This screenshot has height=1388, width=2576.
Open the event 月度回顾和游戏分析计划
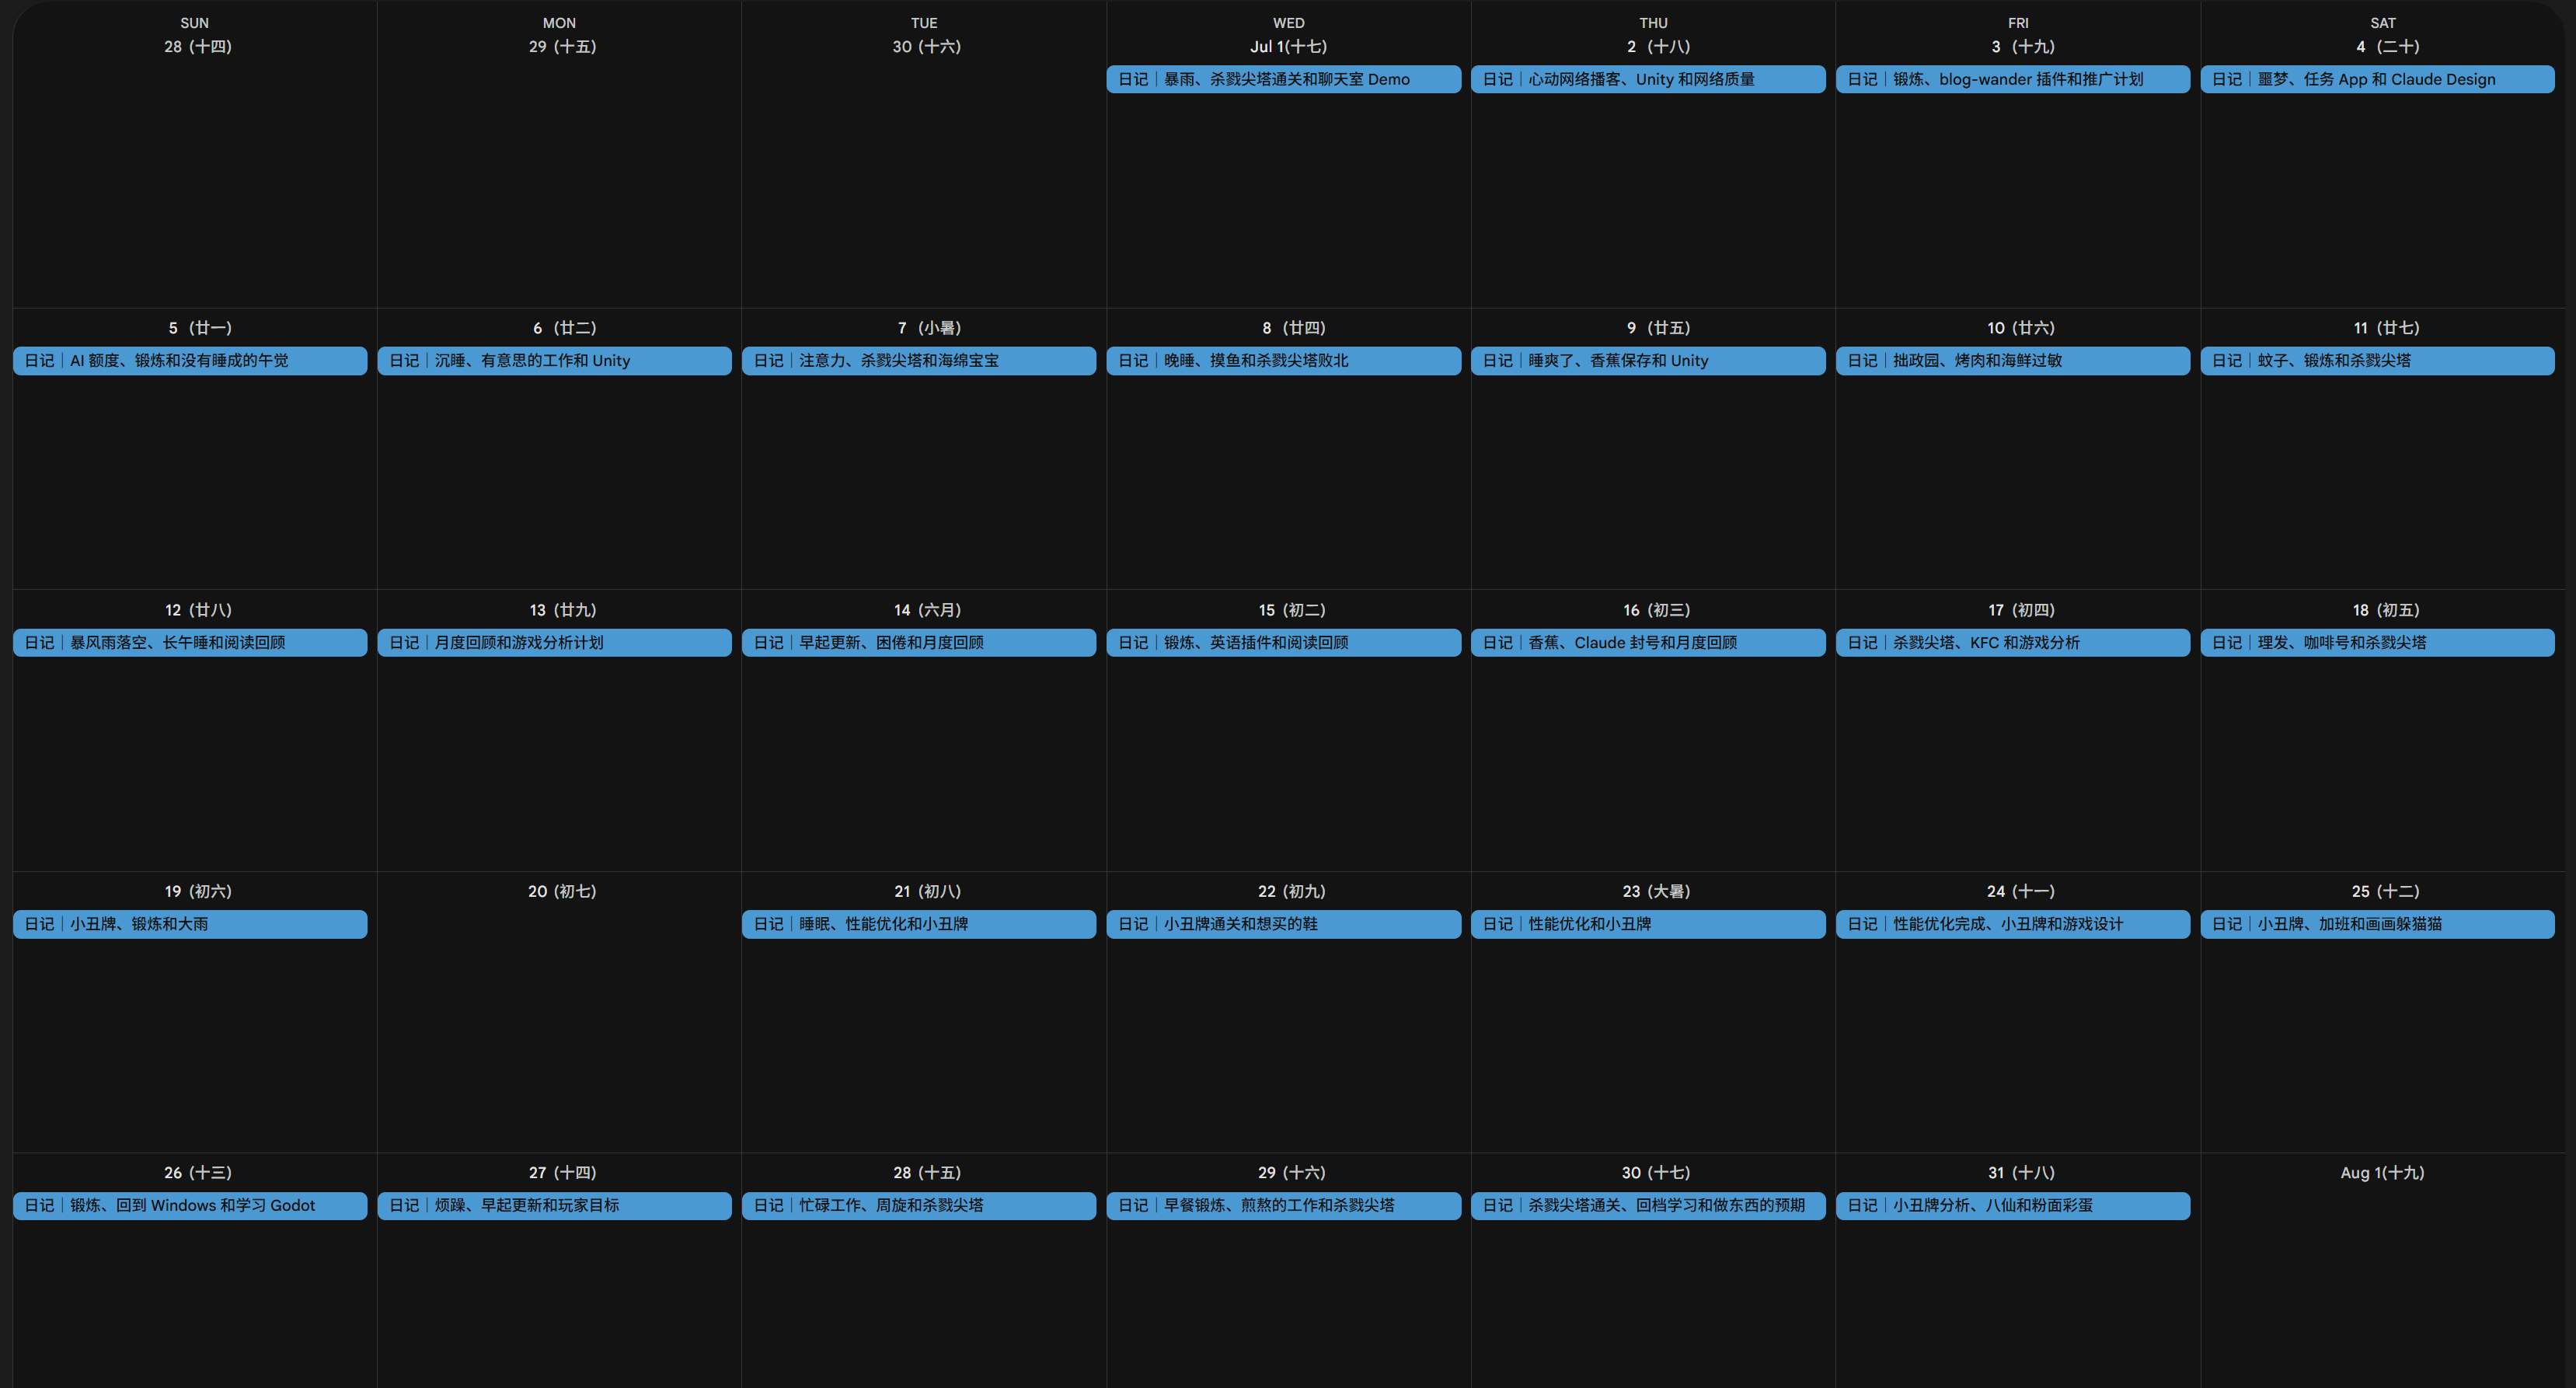(x=554, y=643)
